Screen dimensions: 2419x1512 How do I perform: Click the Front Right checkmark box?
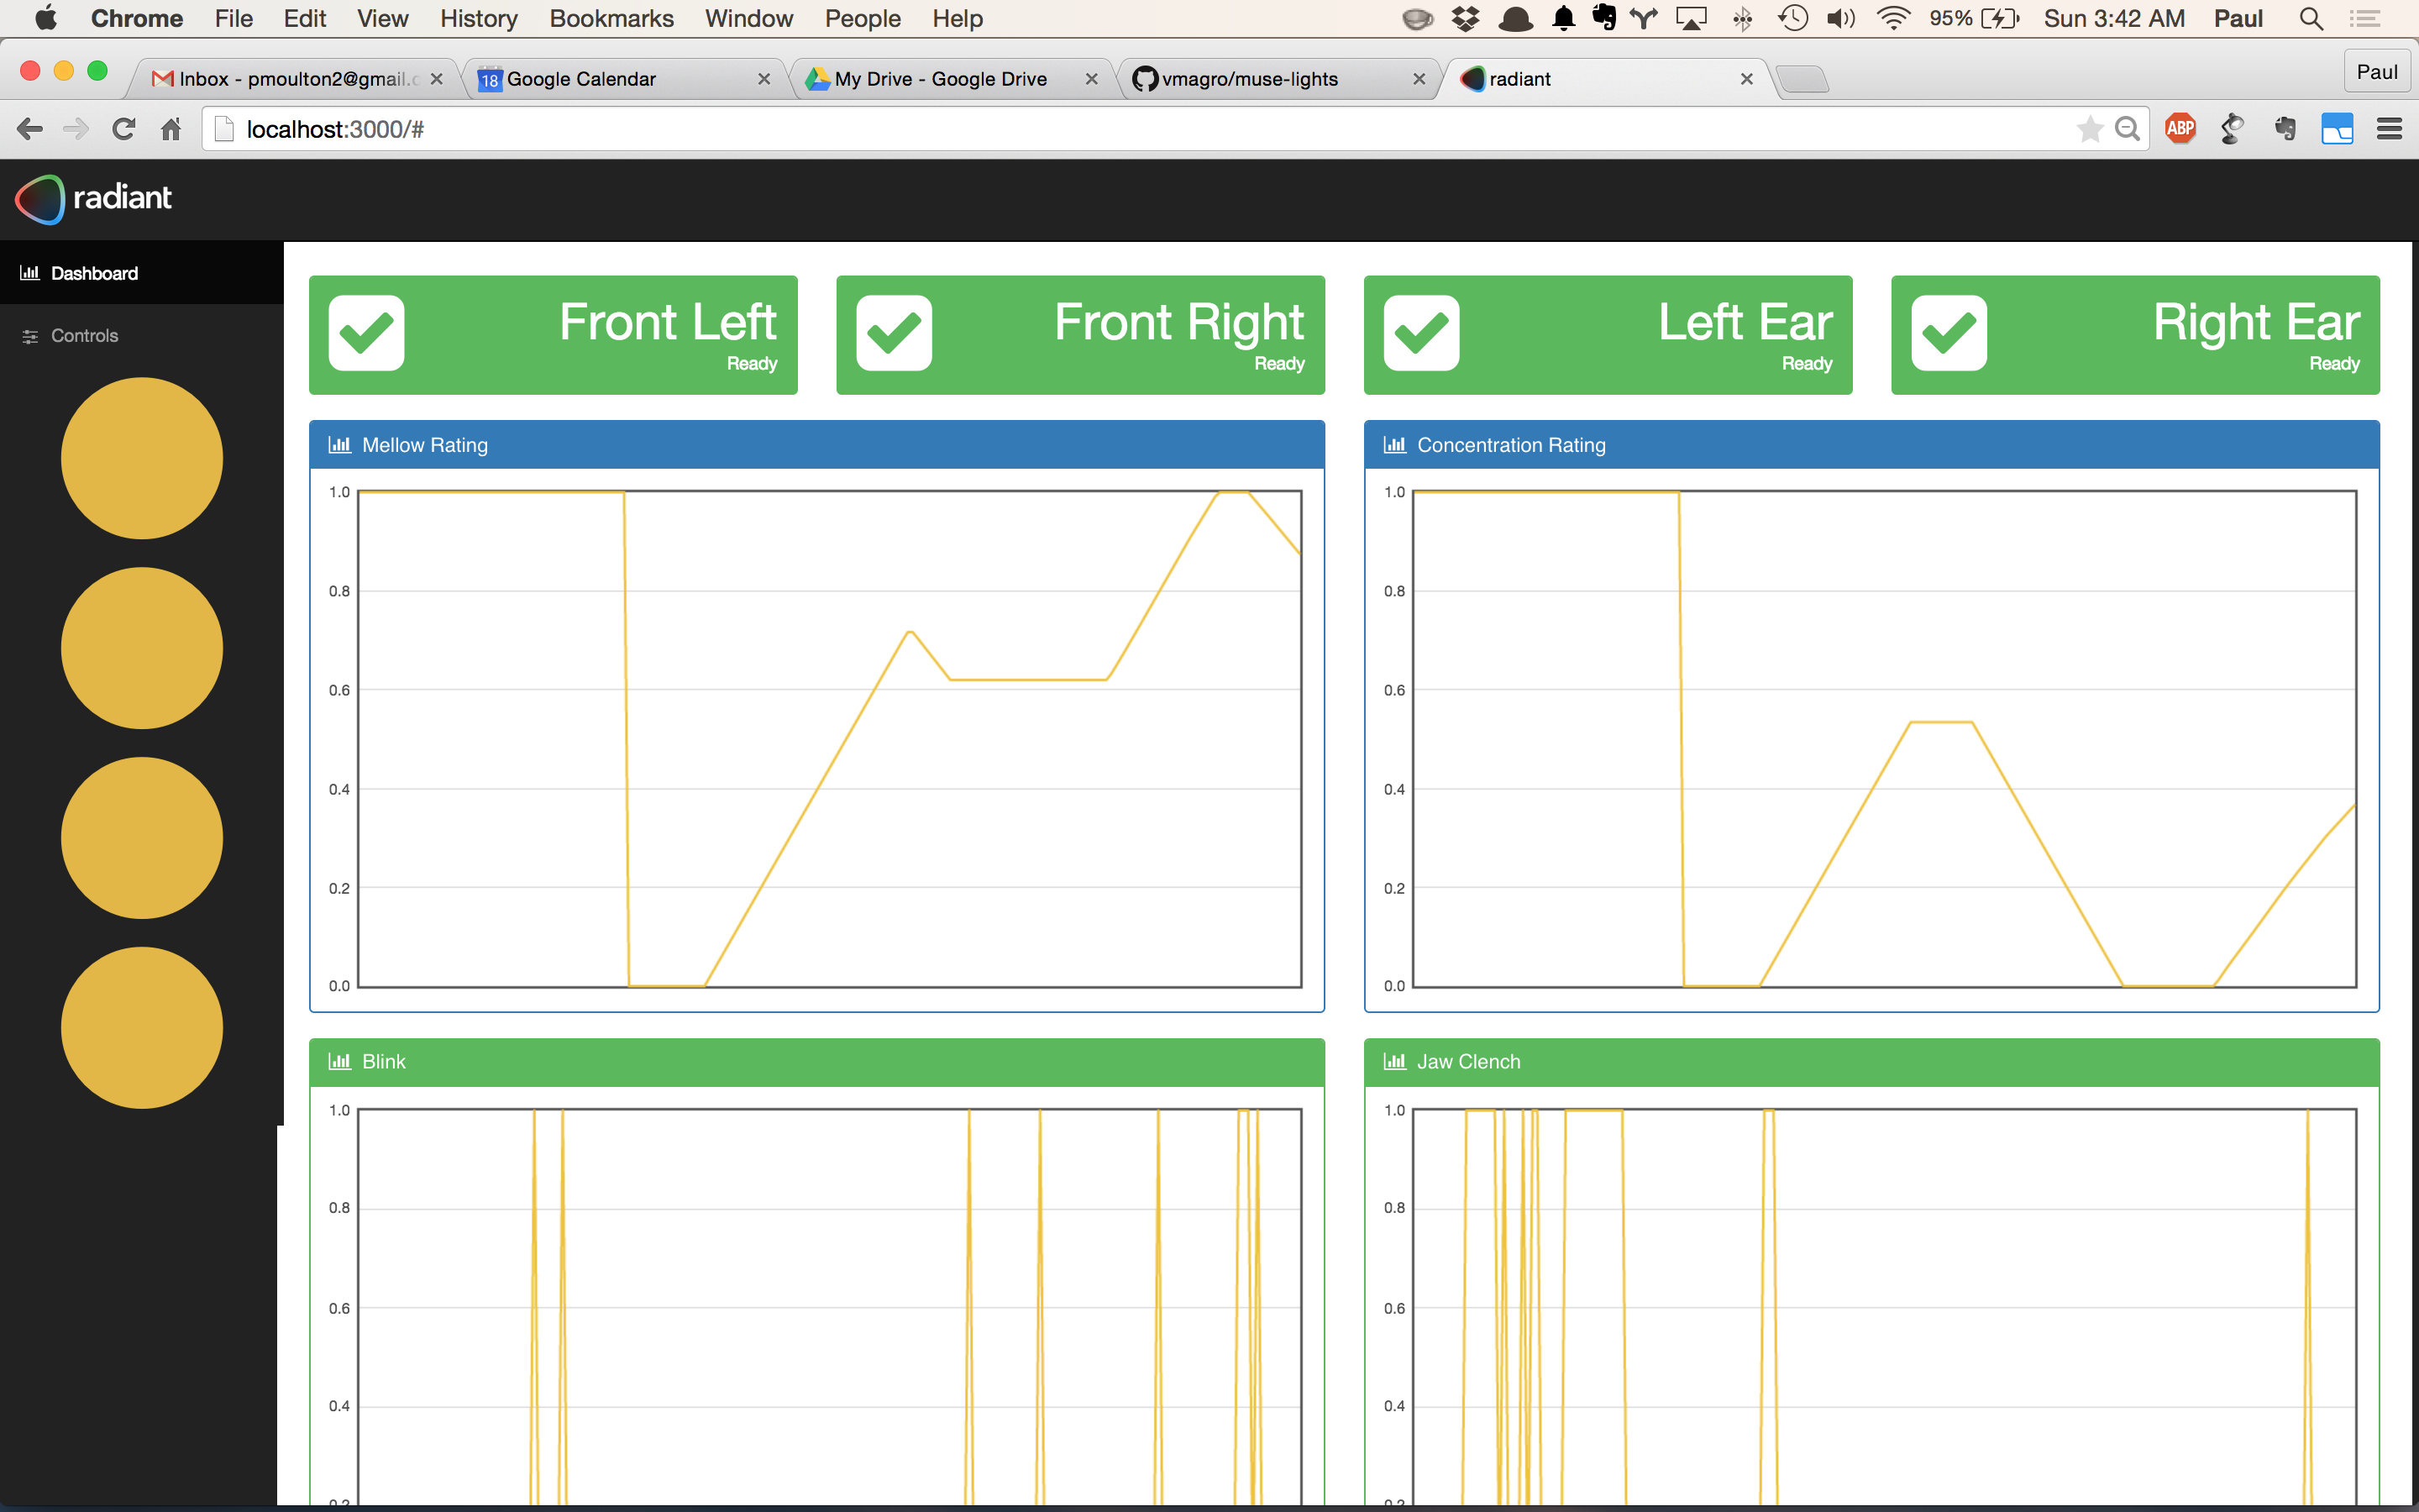(894, 334)
